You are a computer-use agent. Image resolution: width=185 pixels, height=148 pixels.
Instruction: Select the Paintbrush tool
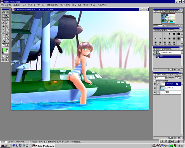click(x=7, y=23)
